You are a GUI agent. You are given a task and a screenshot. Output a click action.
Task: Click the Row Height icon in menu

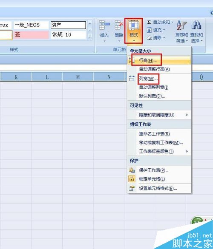132,60
